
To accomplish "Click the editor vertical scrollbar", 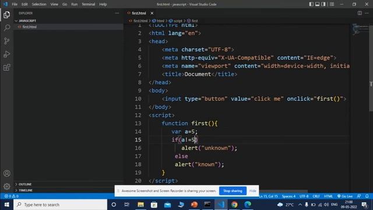I will (x=371, y=68).
